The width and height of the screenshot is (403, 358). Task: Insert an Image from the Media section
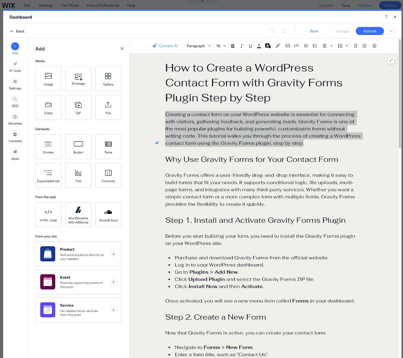(x=48, y=78)
